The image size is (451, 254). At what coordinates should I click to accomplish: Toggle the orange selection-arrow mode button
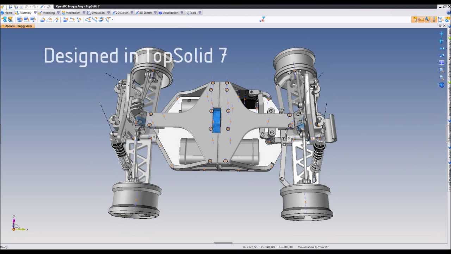[x=415, y=19]
